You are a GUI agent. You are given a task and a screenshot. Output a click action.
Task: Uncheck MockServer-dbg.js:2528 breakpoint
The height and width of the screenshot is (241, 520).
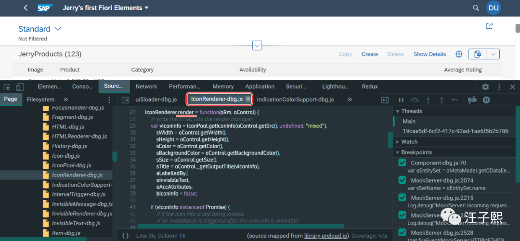point(402,232)
